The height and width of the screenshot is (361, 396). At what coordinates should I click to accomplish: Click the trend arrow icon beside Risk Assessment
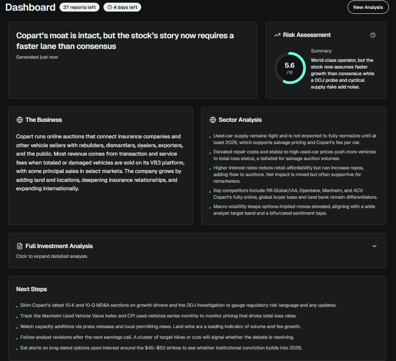point(277,35)
